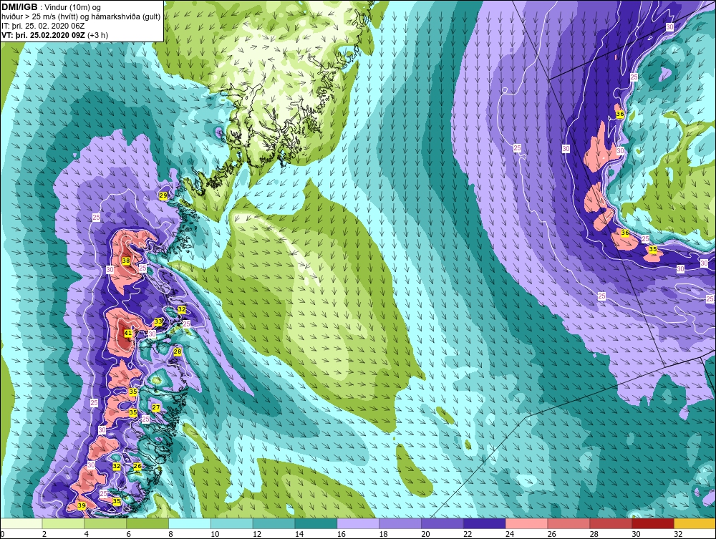Click the 'VT: þri. 25.02.2020 09Z' valid time
The width and height of the screenshot is (716, 539).
(42, 34)
